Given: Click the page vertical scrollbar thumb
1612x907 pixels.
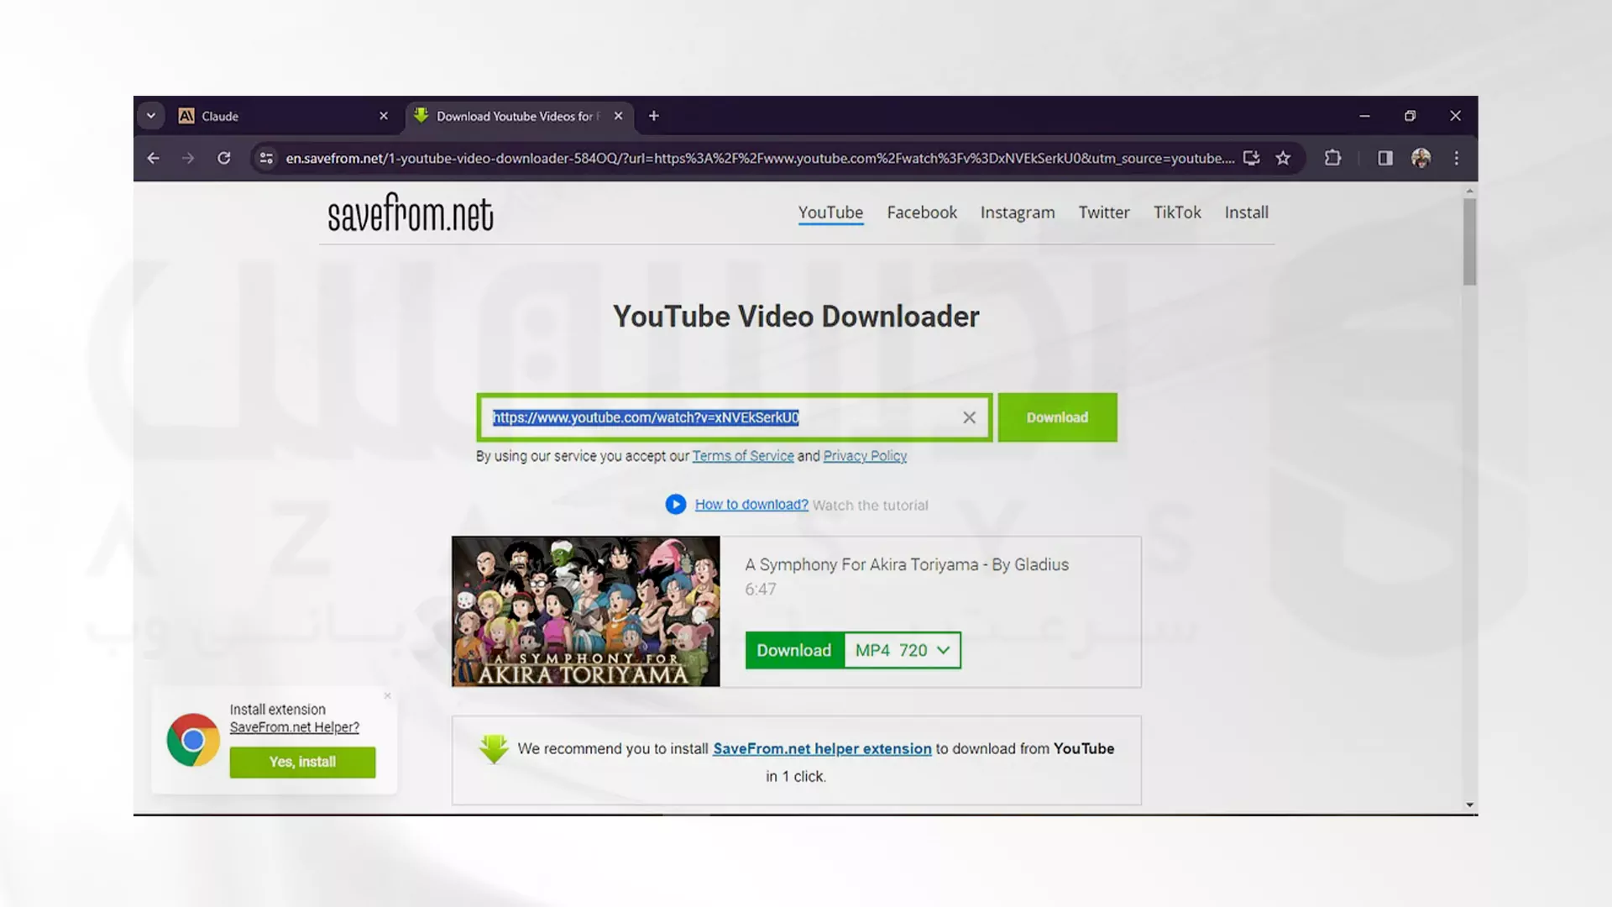Looking at the screenshot, I should pyautogui.click(x=1469, y=242).
